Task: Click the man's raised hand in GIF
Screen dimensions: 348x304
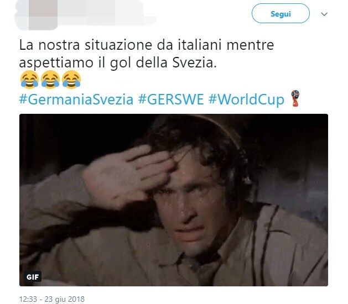Action: tap(129, 174)
